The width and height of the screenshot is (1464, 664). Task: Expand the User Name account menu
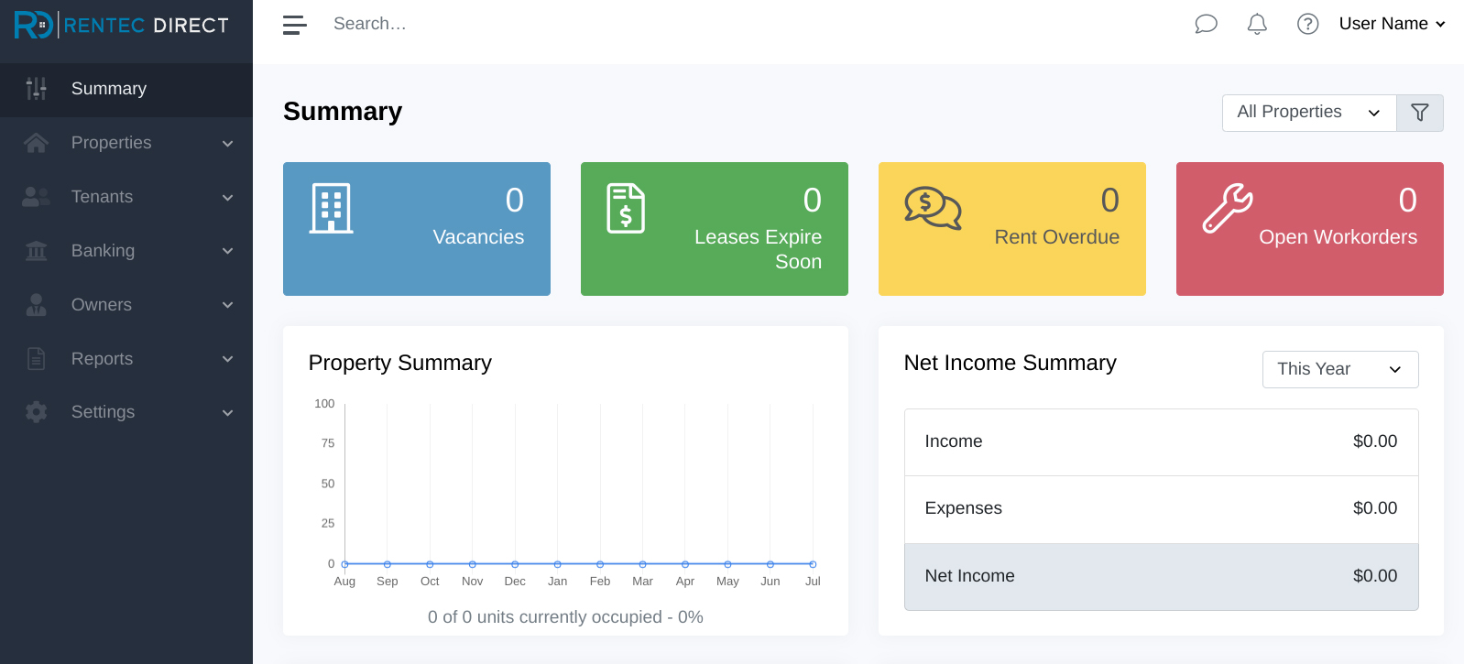pyautogui.click(x=1391, y=24)
